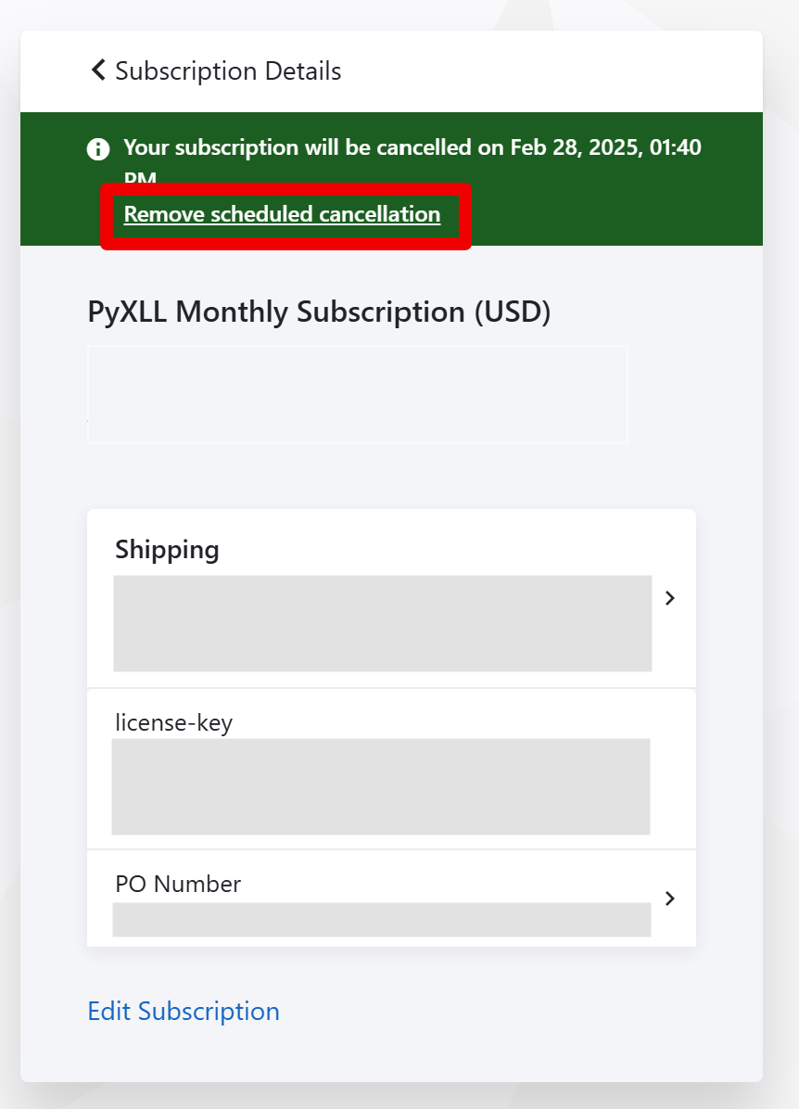Click the Subscription Details header title
Image resolution: width=799 pixels, height=1109 pixels.
228,70
